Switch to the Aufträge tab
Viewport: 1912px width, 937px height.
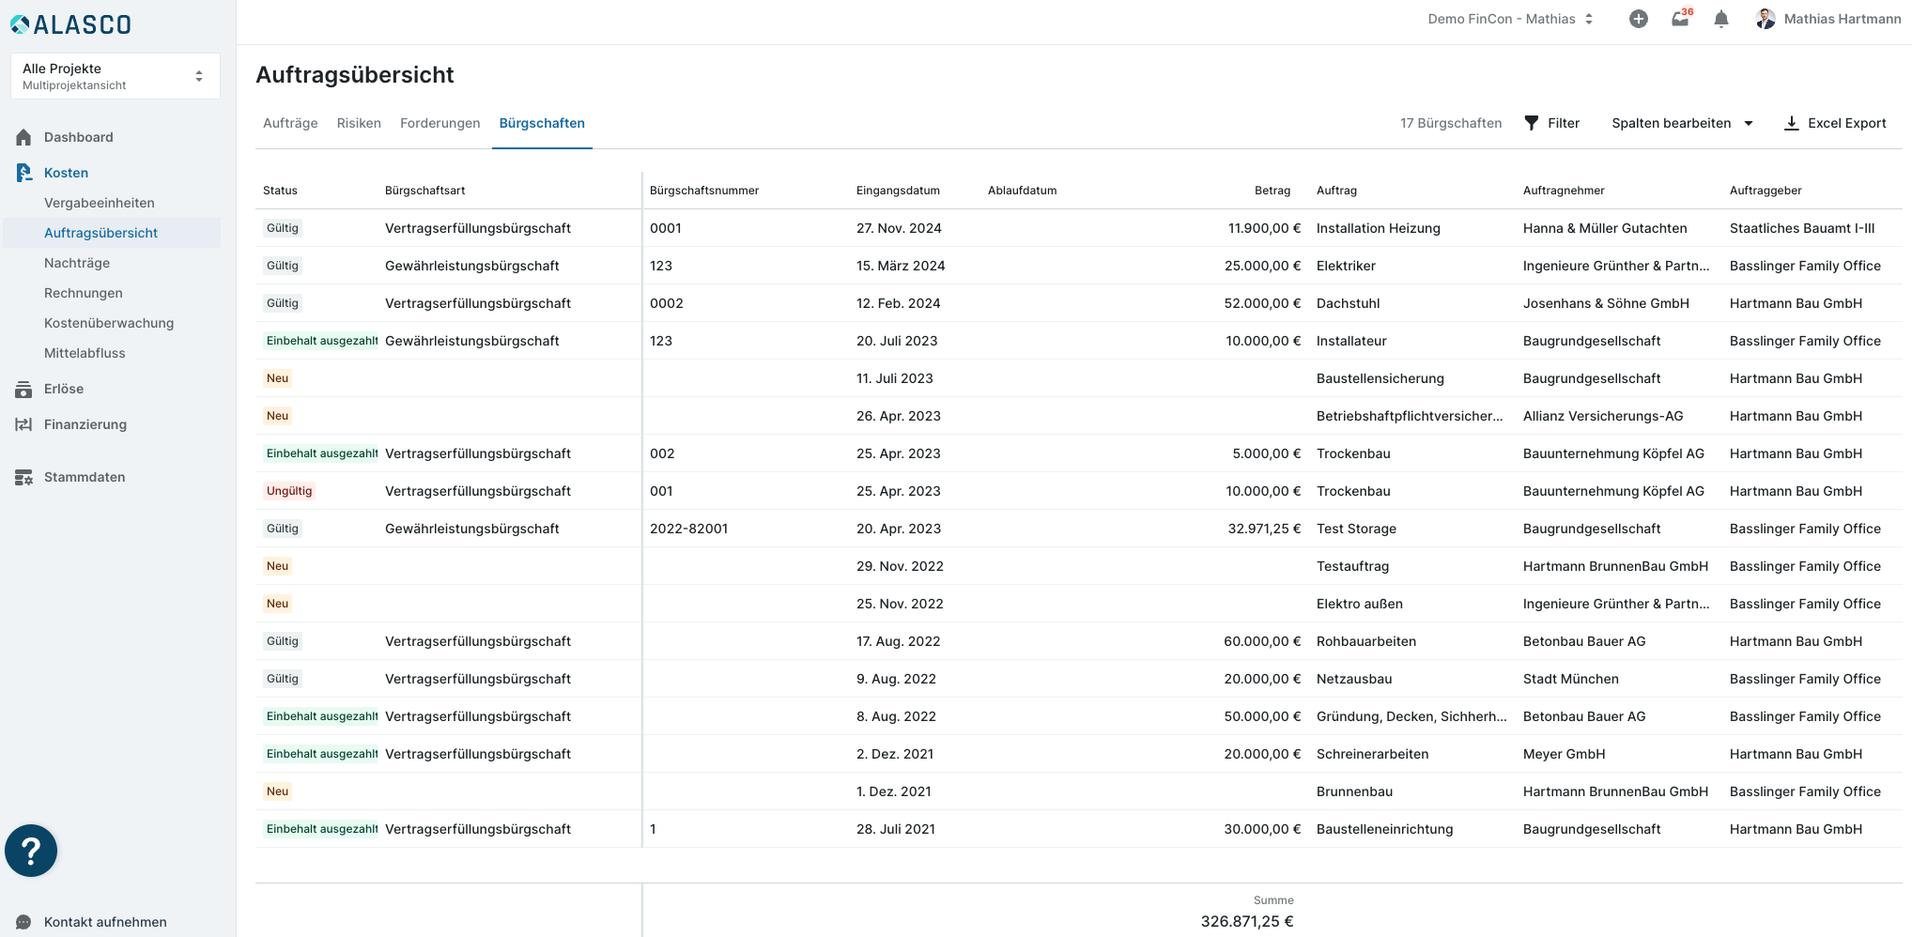point(290,123)
